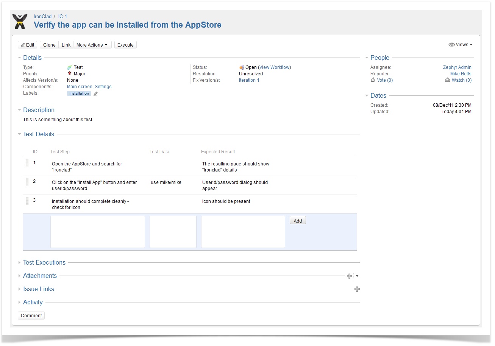Click the installation label tag
The height and width of the screenshot is (346, 495).
79,94
